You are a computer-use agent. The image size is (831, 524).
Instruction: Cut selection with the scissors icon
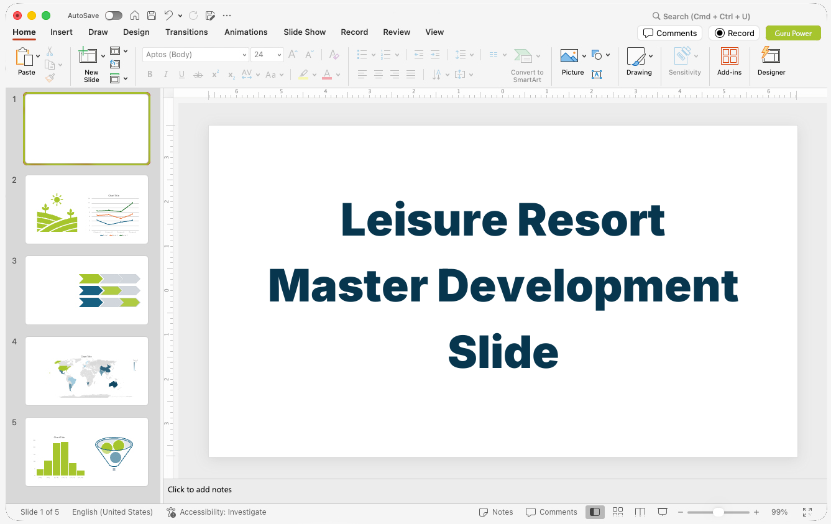point(50,52)
